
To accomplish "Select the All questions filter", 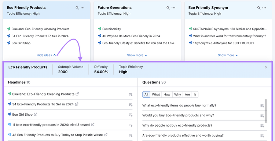I will pos(146,94).
